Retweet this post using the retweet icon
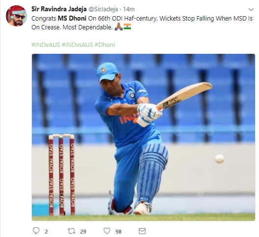Screen dimensions: 259x237 pos(72,231)
